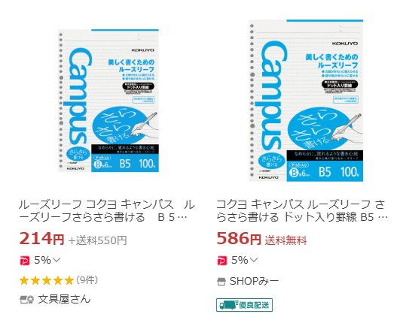Click the 586円 price
397x317 pixels.
click(x=239, y=239)
